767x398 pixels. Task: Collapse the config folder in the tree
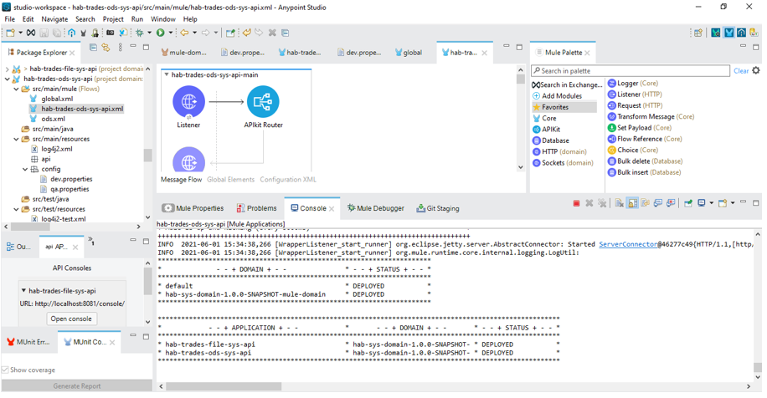[x=25, y=169]
